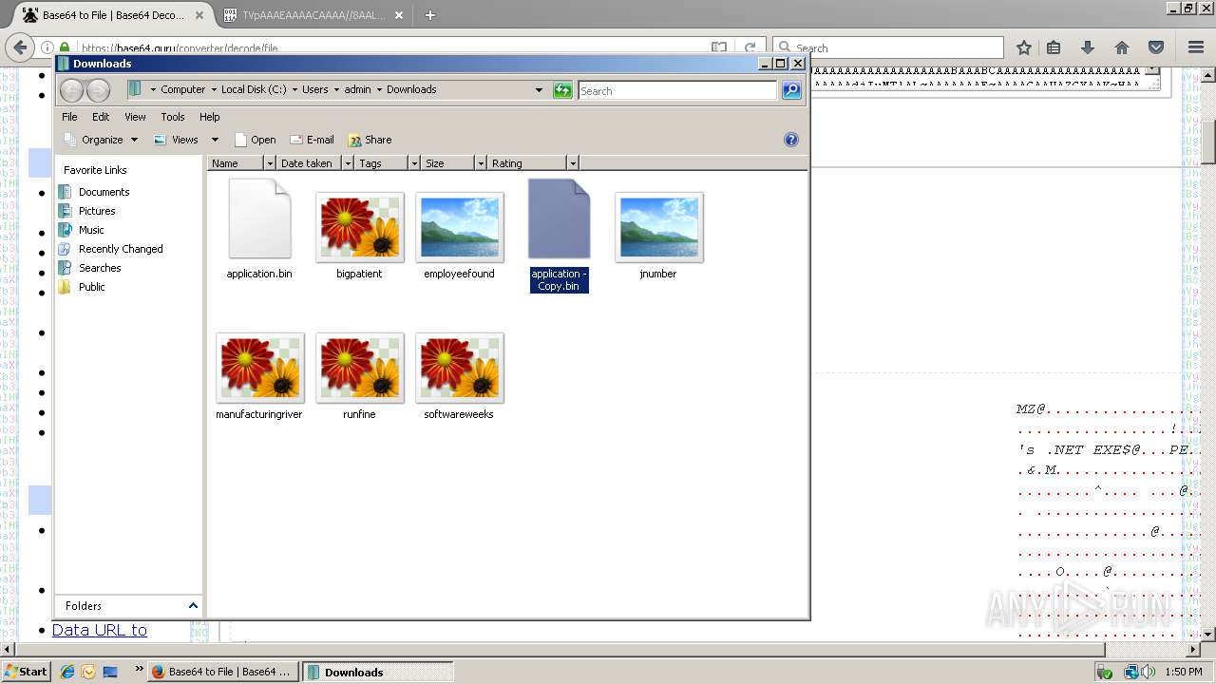The height and width of the screenshot is (684, 1216).
Task: Open a new Firefox tab
Action: coord(430,15)
